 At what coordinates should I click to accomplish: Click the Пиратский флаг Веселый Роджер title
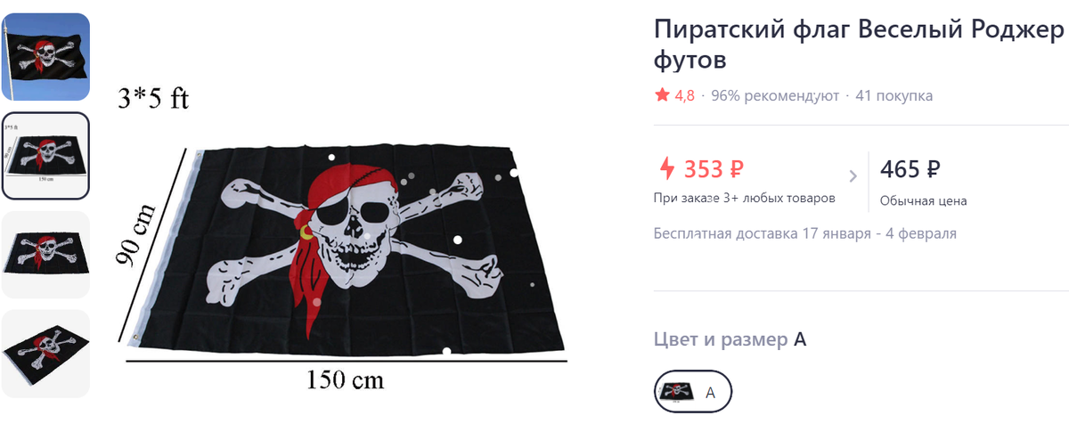pyautogui.click(x=860, y=30)
